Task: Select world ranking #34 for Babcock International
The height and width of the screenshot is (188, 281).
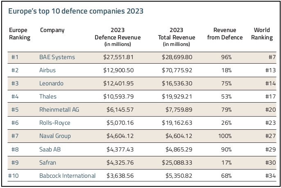Action: [x=271, y=176]
